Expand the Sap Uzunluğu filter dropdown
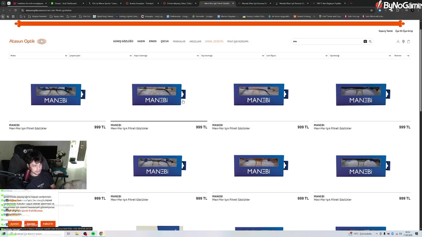Image resolution: width=422 pixels, height=237 pixels. click(x=232, y=56)
